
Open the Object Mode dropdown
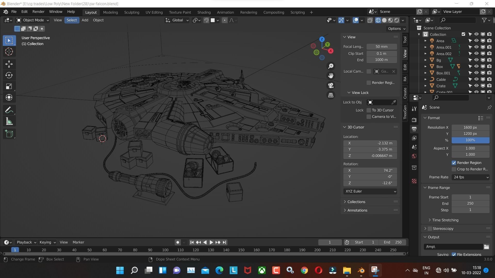point(33,20)
